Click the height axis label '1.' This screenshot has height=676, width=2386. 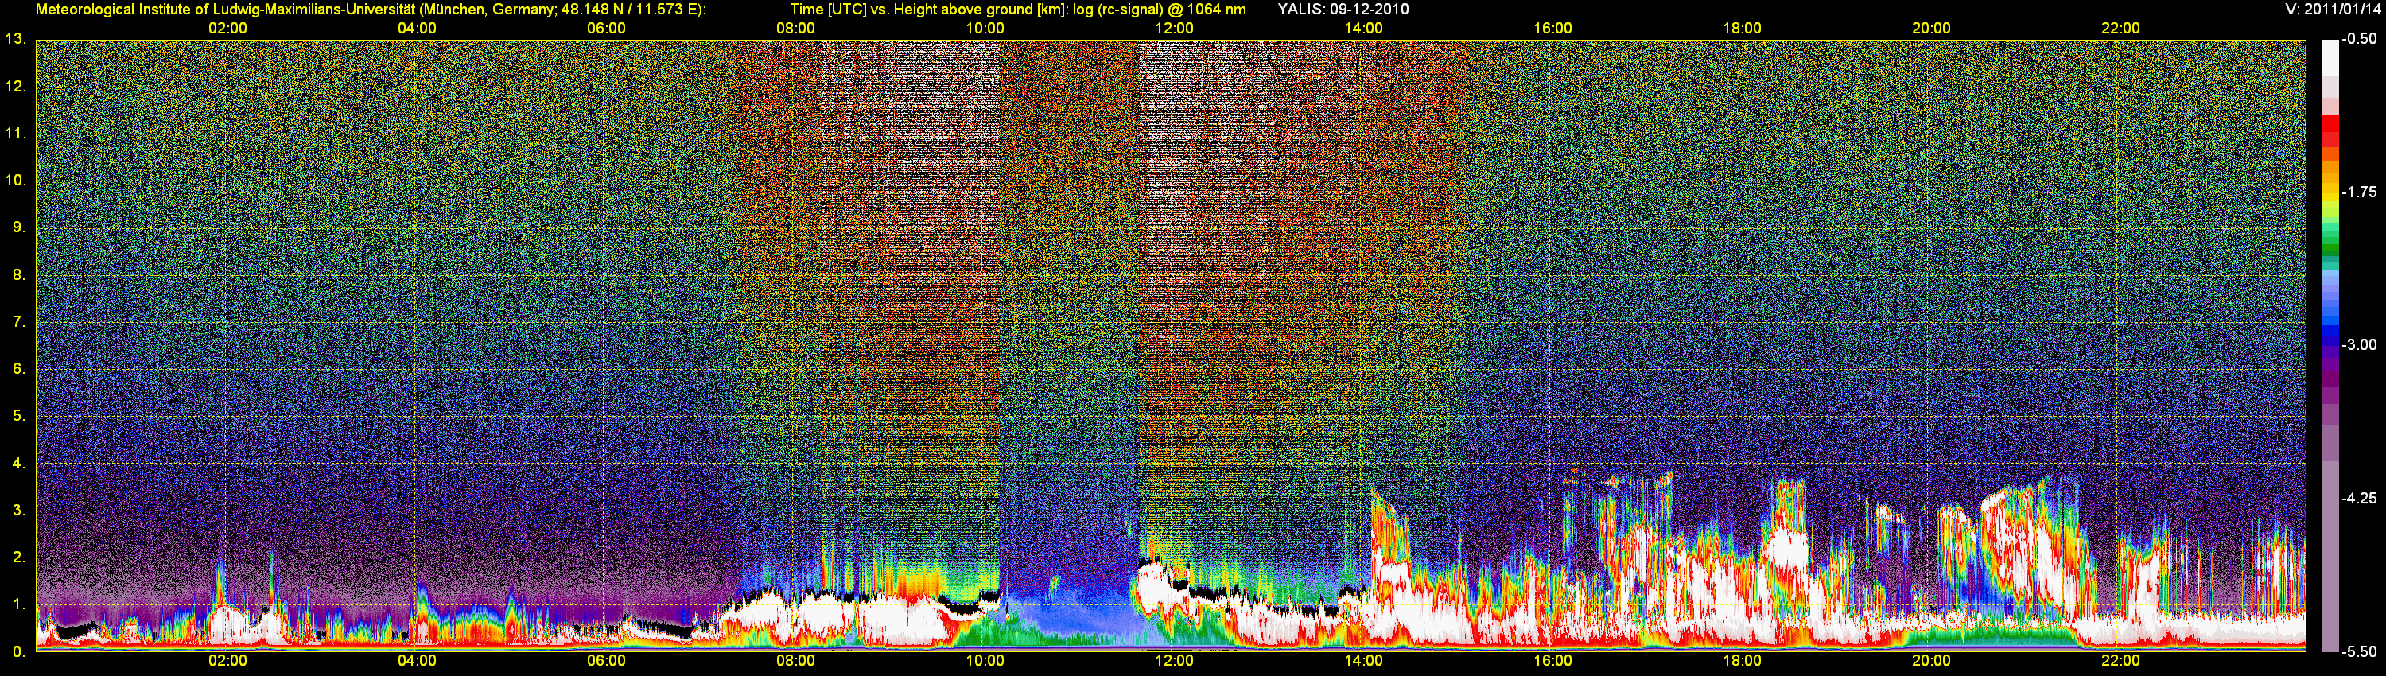18,604
